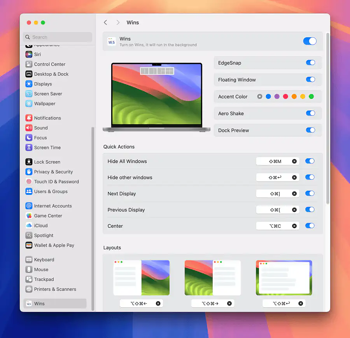Click the Game Center icon

pyautogui.click(x=29, y=216)
